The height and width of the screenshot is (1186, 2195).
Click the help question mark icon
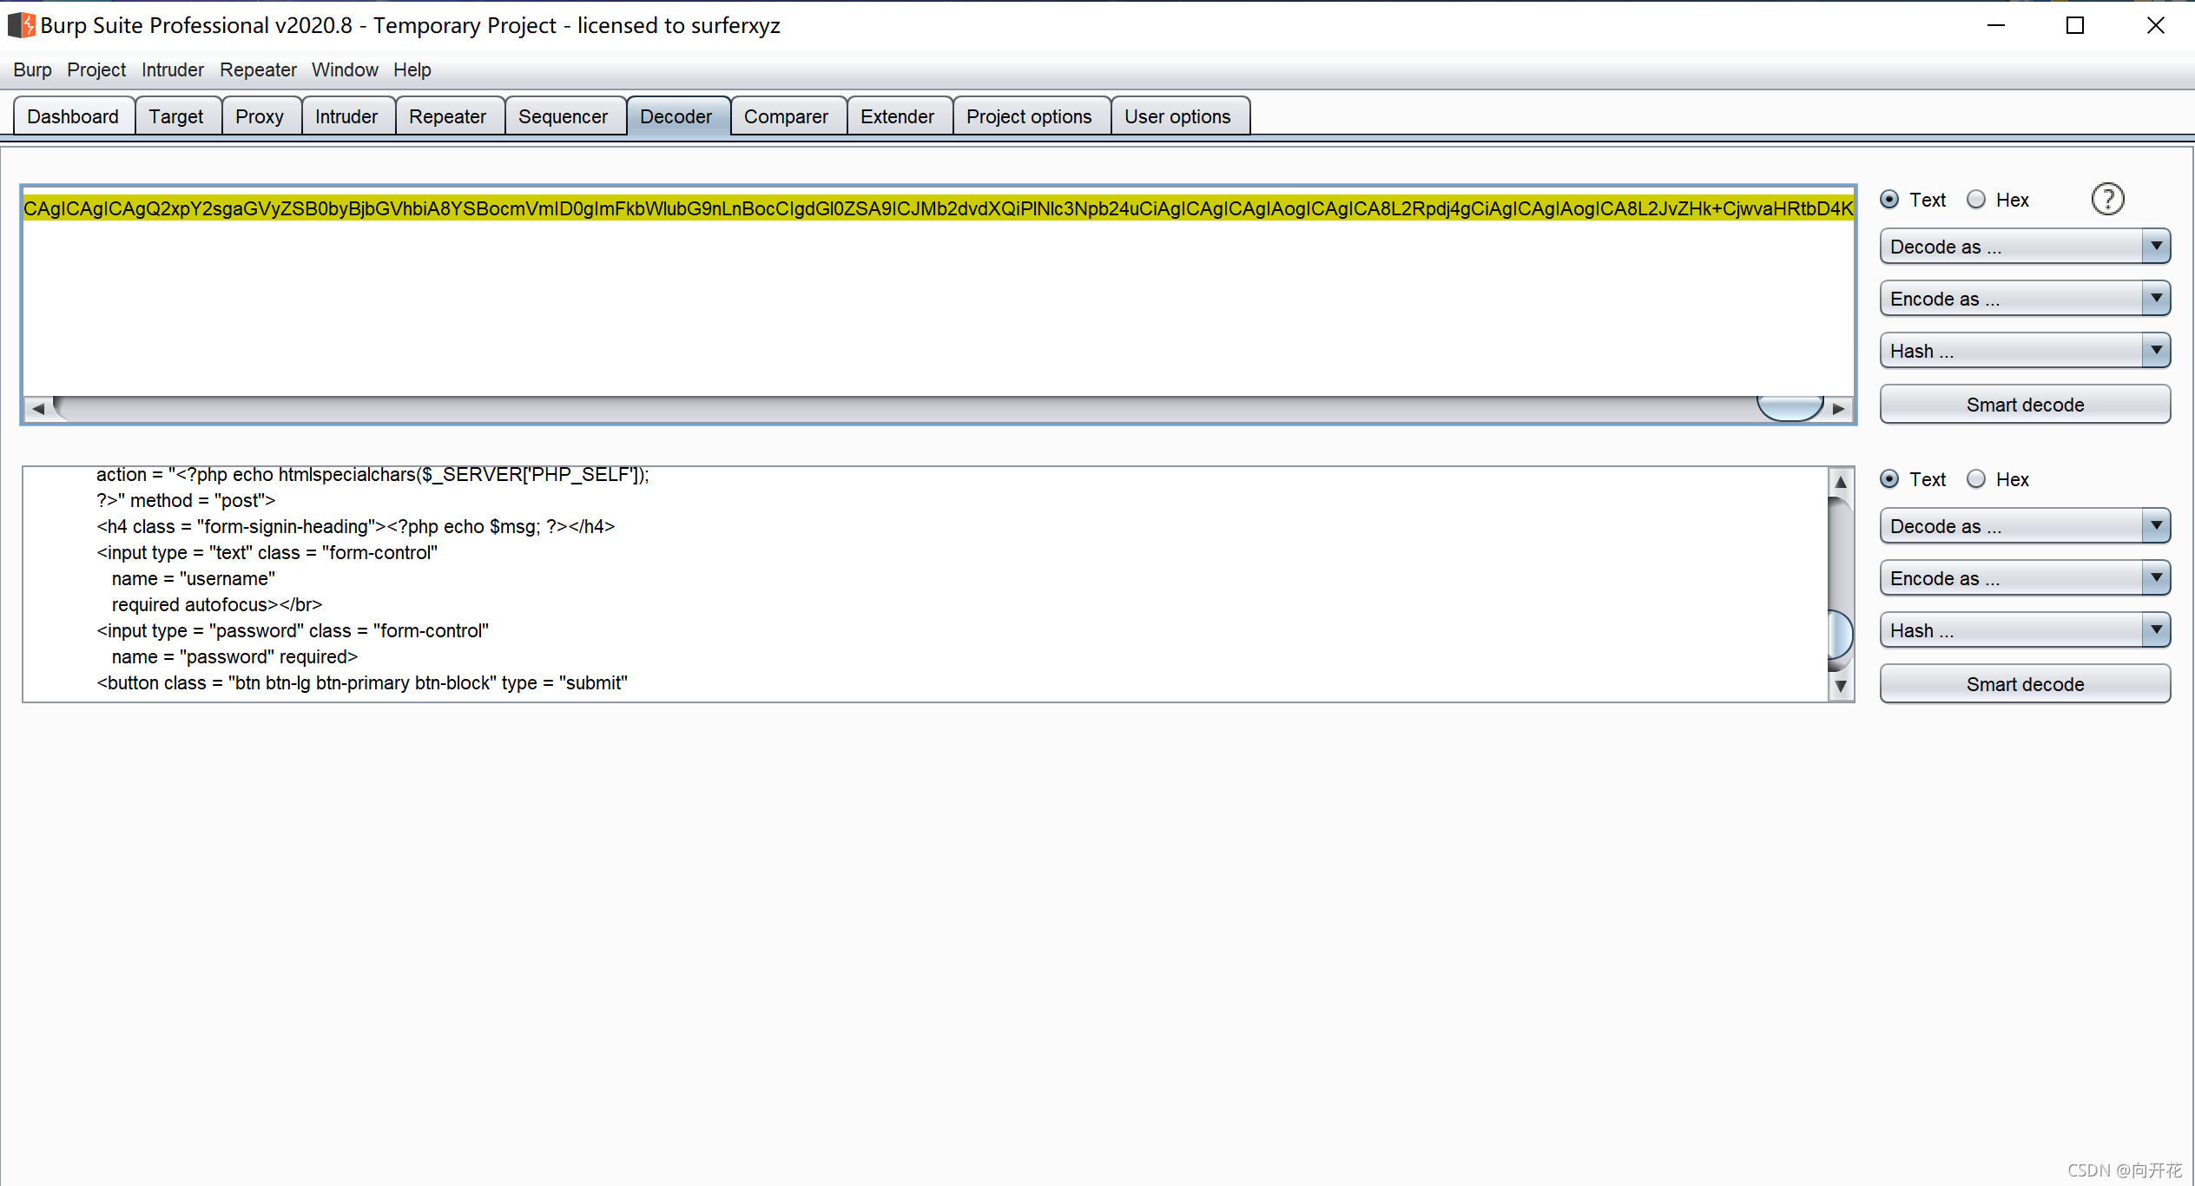pyautogui.click(x=2107, y=200)
